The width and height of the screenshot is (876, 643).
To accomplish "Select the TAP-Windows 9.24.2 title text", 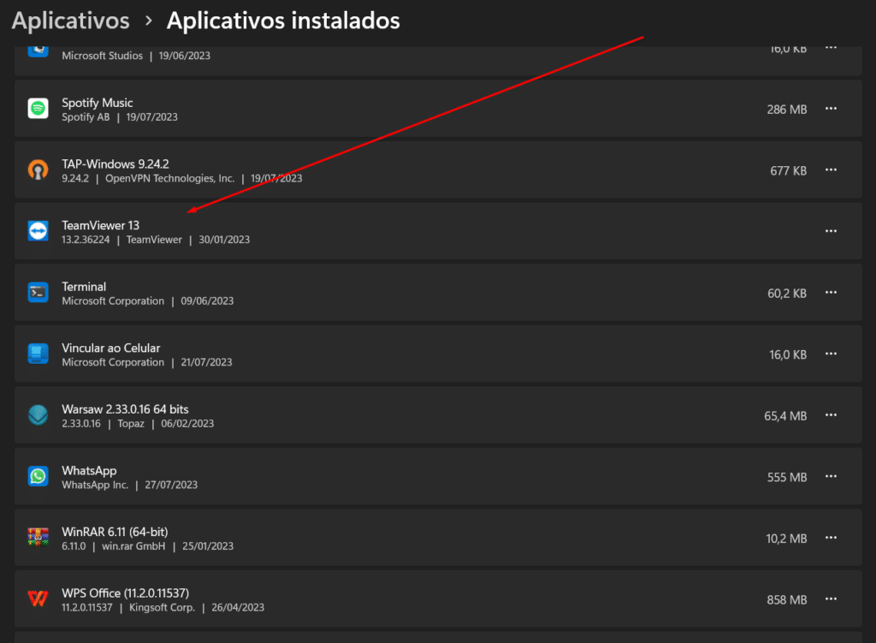I will pos(115,164).
